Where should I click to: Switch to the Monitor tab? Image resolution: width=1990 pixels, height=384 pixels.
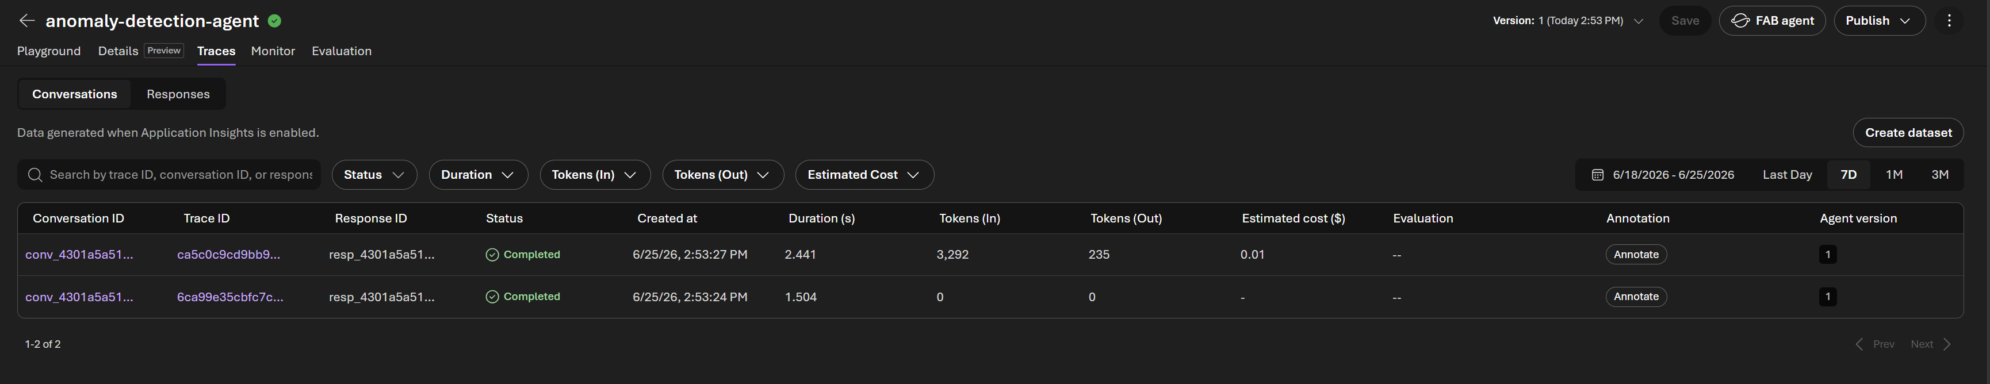point(273,51)
